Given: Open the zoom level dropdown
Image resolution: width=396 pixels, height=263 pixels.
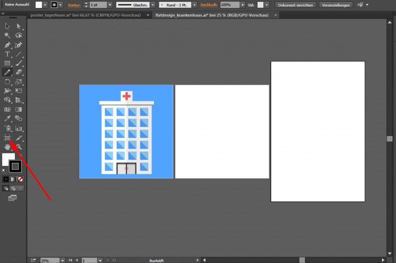Looking at the screenshot, I should pyautogui.click(x=63, y=260).
